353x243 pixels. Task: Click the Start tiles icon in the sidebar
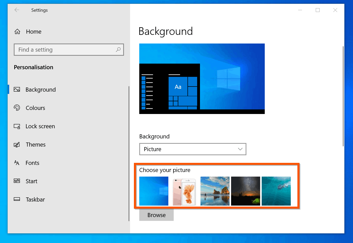click(x=17, y=181)
